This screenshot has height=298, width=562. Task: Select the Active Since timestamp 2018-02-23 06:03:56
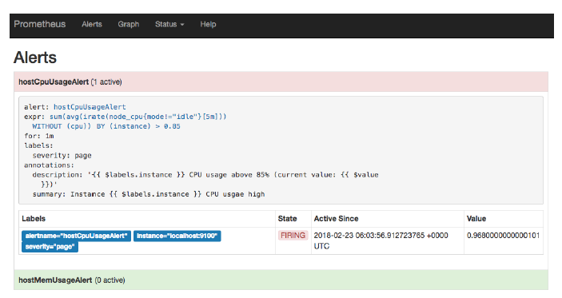click(381, 240)
